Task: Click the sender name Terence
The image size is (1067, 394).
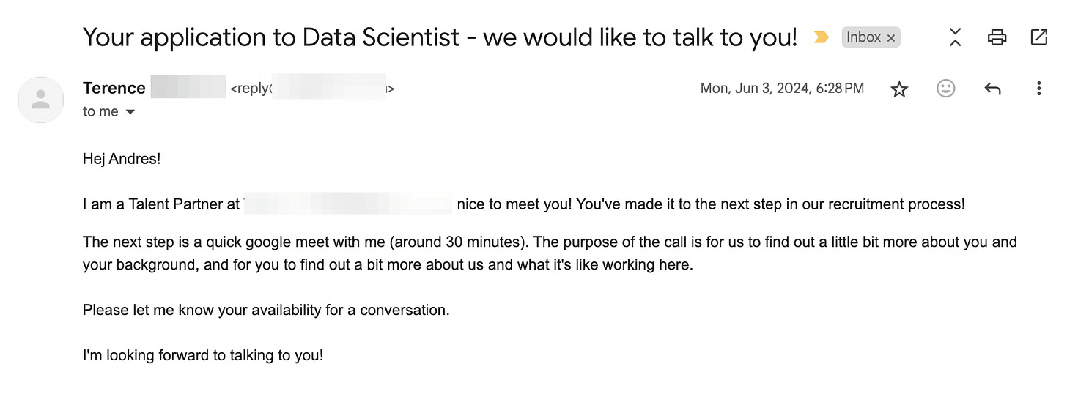Action: tap(114, 89)
